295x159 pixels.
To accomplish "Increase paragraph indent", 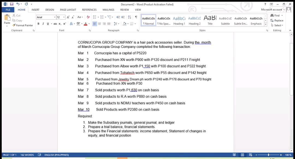I will coord(123,17).
